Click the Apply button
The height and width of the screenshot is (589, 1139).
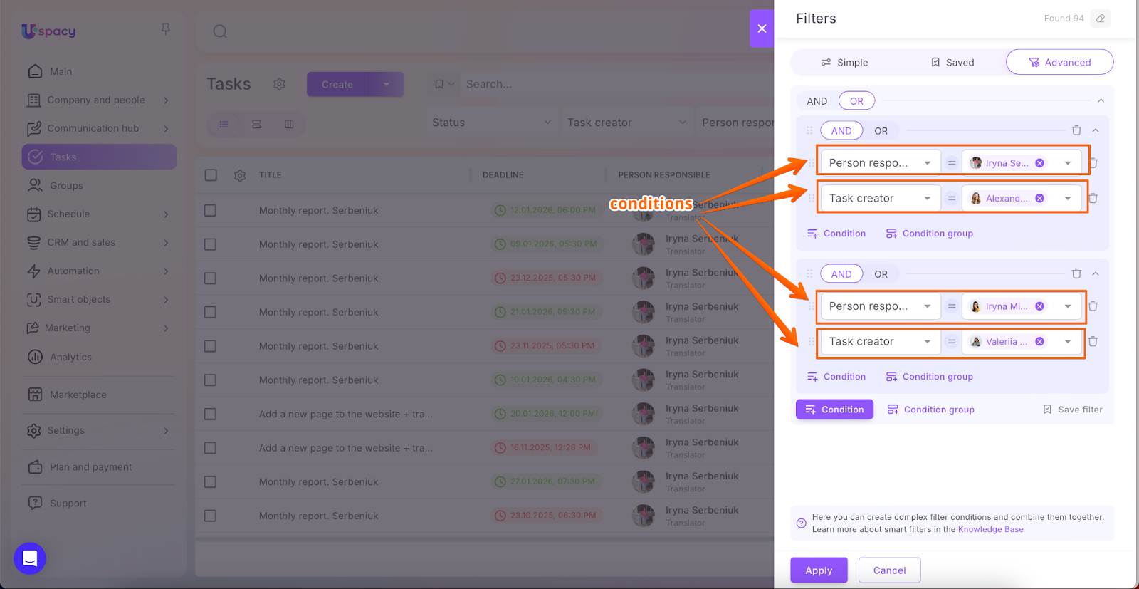pos(819,570)
